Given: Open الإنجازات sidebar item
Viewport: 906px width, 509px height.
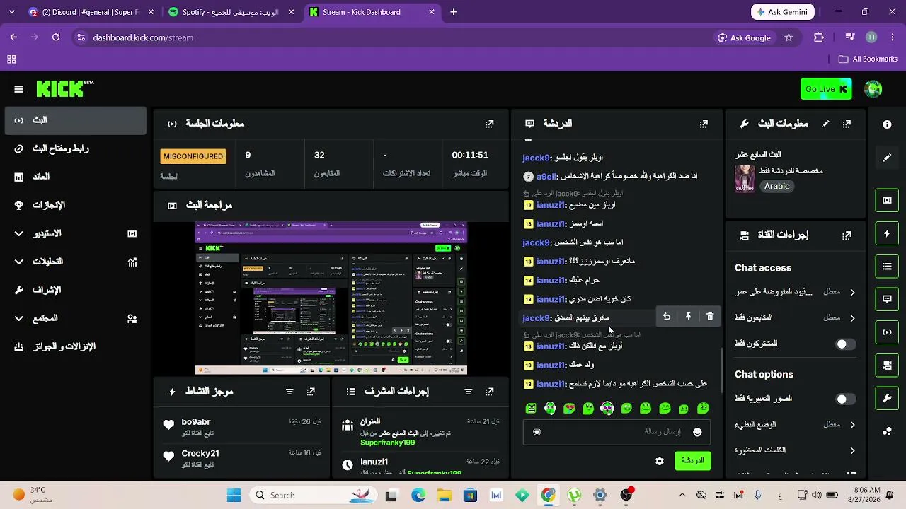Looking at the screenshot, I should click(x=75, y=205).
